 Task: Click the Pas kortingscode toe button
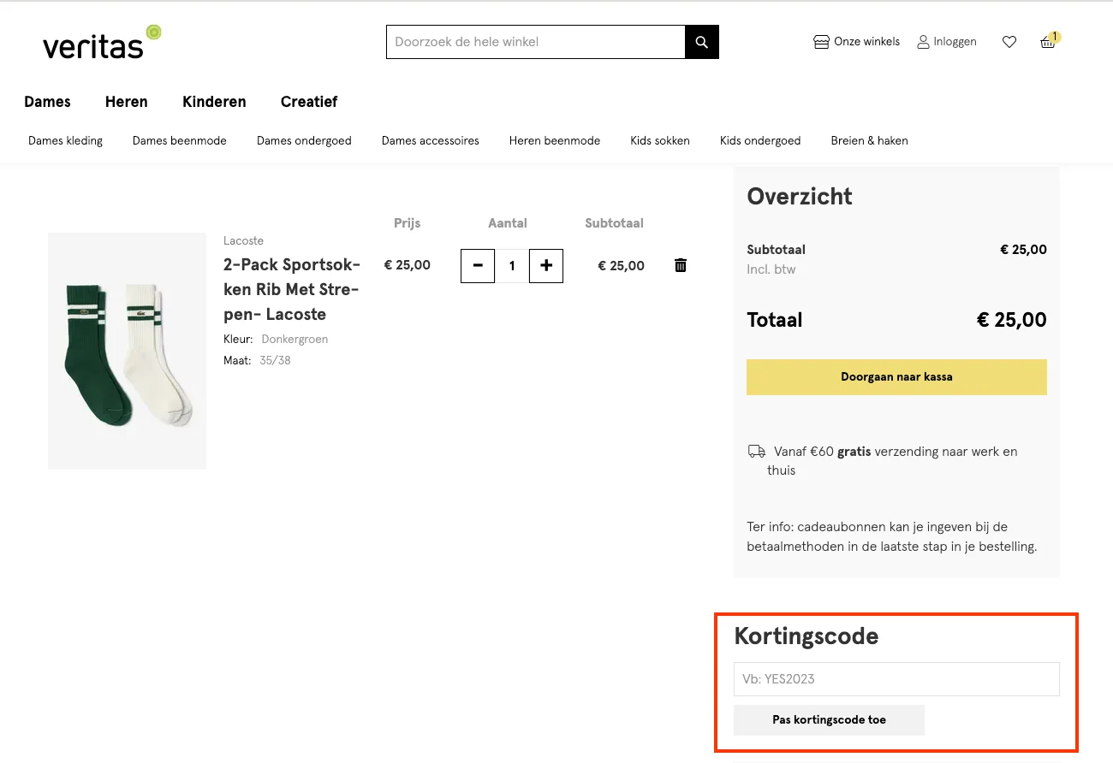828,719
